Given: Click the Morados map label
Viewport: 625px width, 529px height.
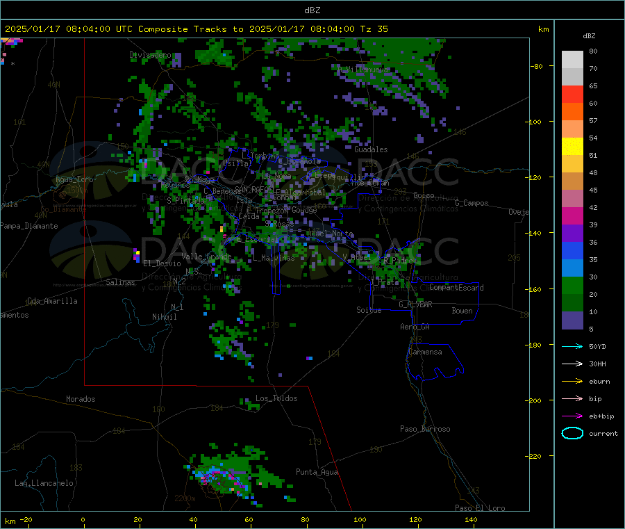Looking at the screenshot, I should coord(81,399).
